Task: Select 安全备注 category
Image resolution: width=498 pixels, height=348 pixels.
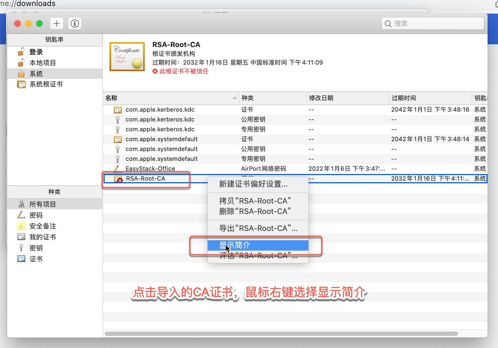Action: [42, 226]
